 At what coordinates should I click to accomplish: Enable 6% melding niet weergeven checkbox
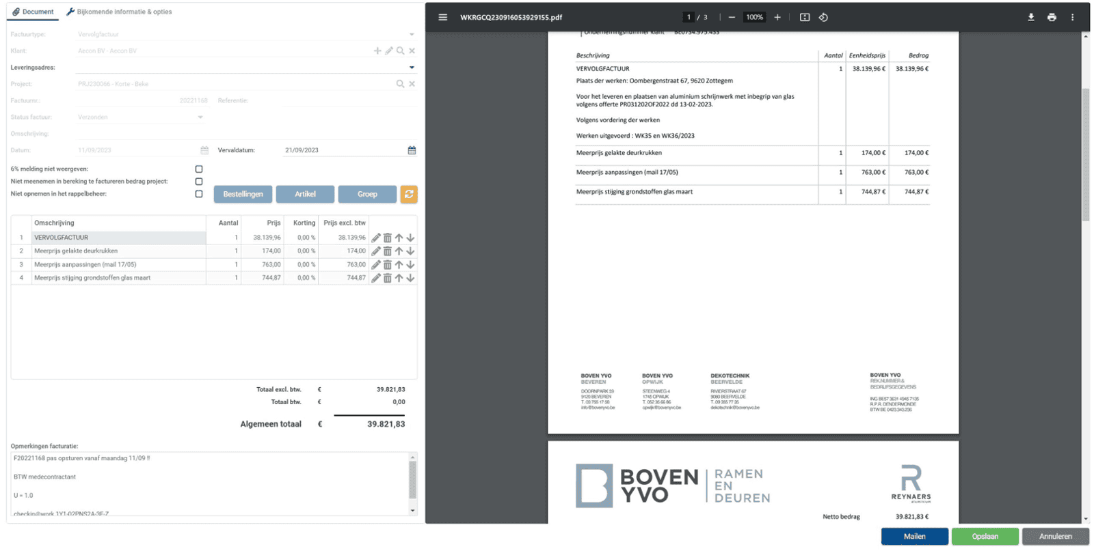coord(199,169)
